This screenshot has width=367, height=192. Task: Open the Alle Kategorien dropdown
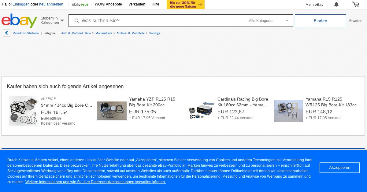pos(269,21)
